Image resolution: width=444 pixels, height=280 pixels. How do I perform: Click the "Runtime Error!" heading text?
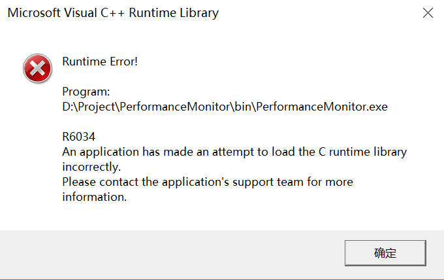pos(100,62)
